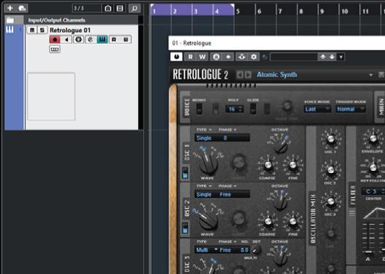
Task: Click OSC 1 Wave selector knob
Action: [x=209, y=164]
